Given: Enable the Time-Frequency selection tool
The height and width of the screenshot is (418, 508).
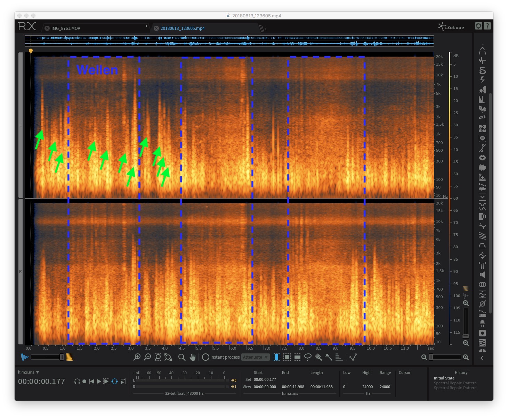Looking at the screenshot, I should coord(287,357).
